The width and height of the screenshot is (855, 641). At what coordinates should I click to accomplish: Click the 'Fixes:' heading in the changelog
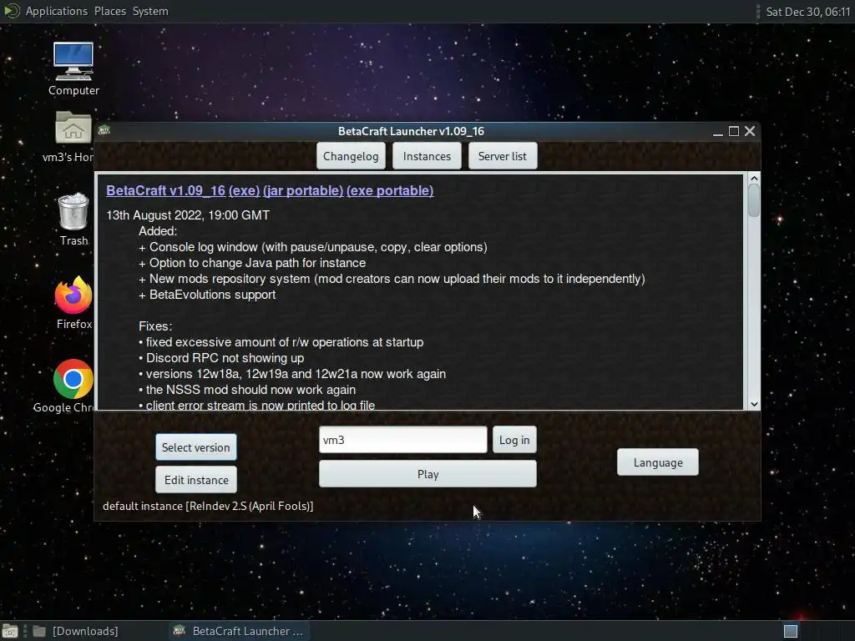pyautogui.click(x=155, y=326)
